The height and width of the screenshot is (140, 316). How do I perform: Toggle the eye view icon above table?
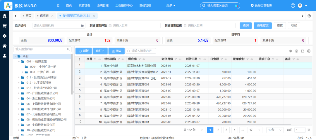[x=291, y=51]
